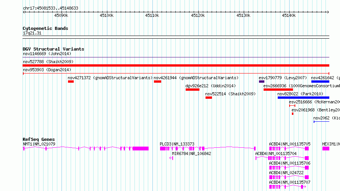
Task: Select the esv2516666 McKernan label
Action: pyautogui.click(x=314, y=102)
